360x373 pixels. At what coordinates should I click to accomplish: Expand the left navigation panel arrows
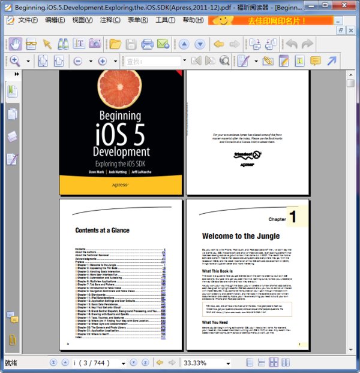pos(16,74)
